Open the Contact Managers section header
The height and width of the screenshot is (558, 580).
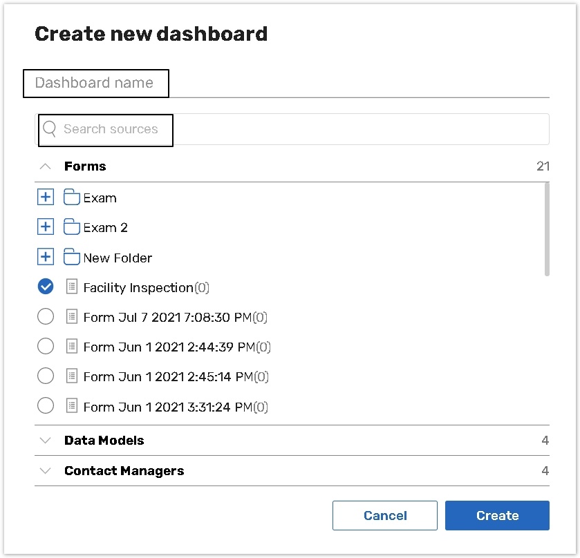[124, 471]
